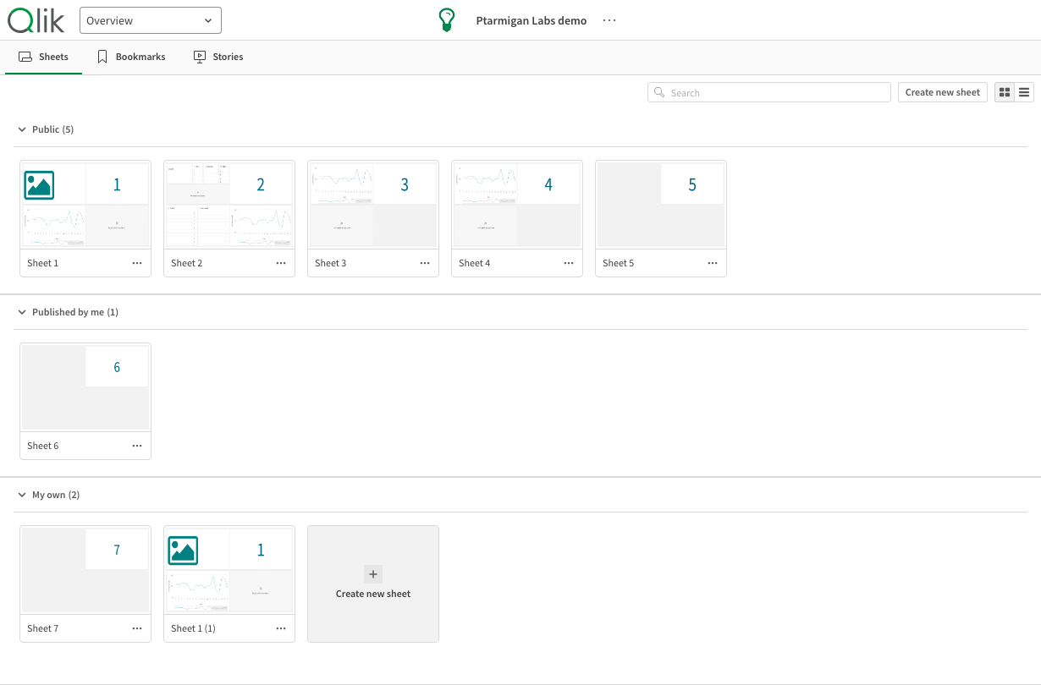Click the Create new sheet button in the toolbar
Screen dimensions: 1041x685
[943, 93]
